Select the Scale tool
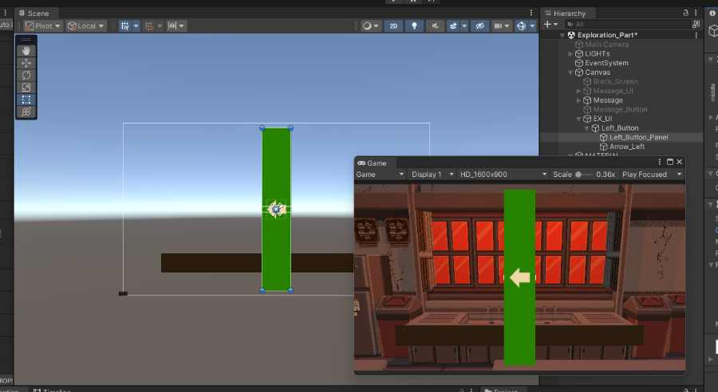Viewport: 718px width, 392px height. (x=26, y=88)
